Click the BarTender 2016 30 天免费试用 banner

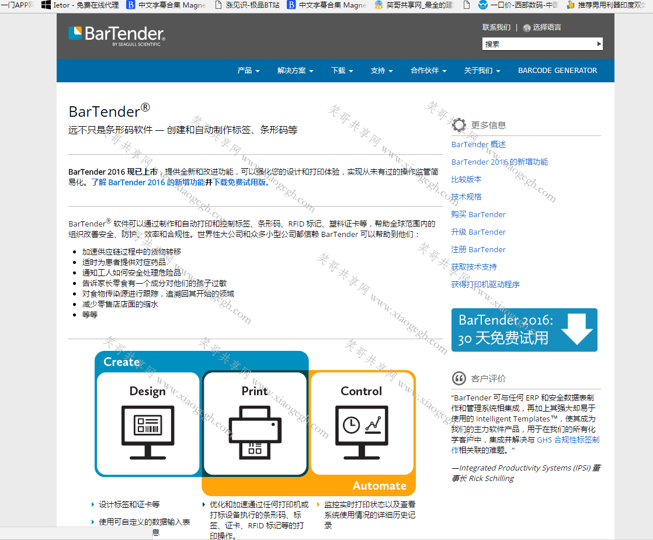(525, 330)
